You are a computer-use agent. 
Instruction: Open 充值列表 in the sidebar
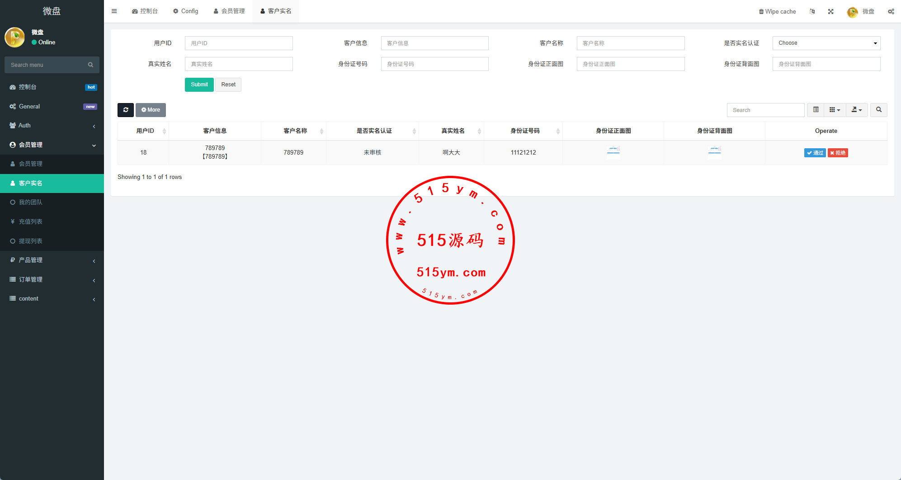pos(31,222)
